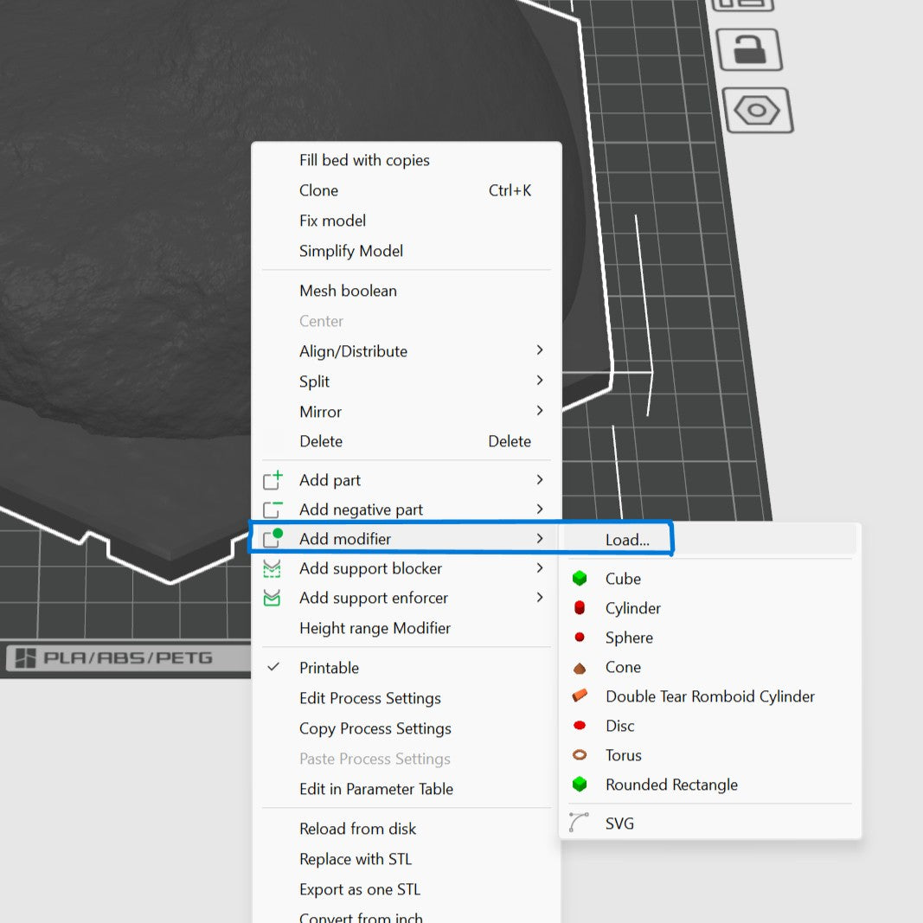Expand the Align/Distribute submenu arrow
This screenshot has height=923, width=923.
540,350
